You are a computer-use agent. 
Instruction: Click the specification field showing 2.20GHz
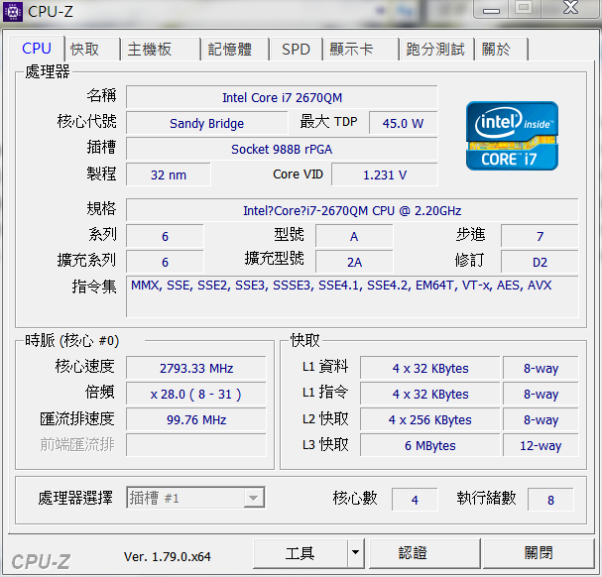tap(352, 210)
